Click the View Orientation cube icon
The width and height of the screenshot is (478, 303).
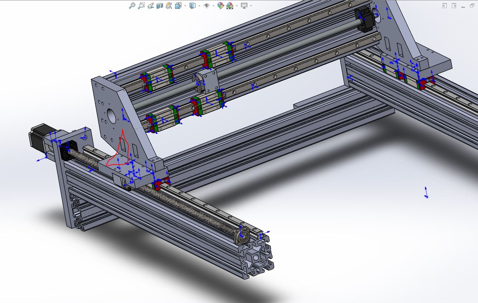point(178,6)
